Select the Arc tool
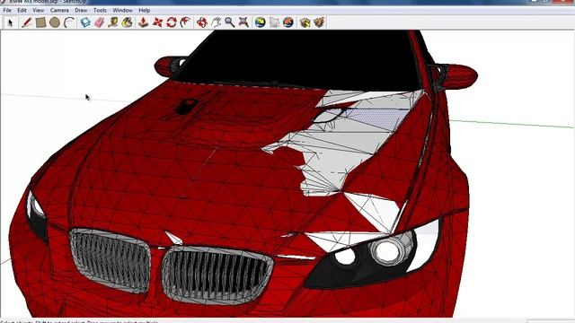Image resolution: width=575 pixels, height=323 pixels. [69, 22]
